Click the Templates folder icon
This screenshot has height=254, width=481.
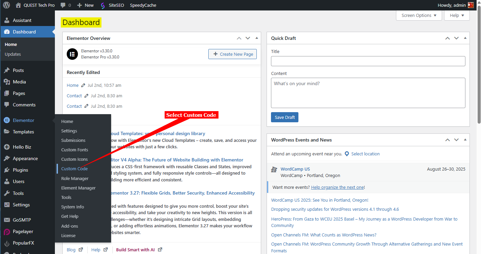click(x=7, y=132)
